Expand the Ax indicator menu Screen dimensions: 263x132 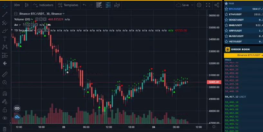(20, 25)
